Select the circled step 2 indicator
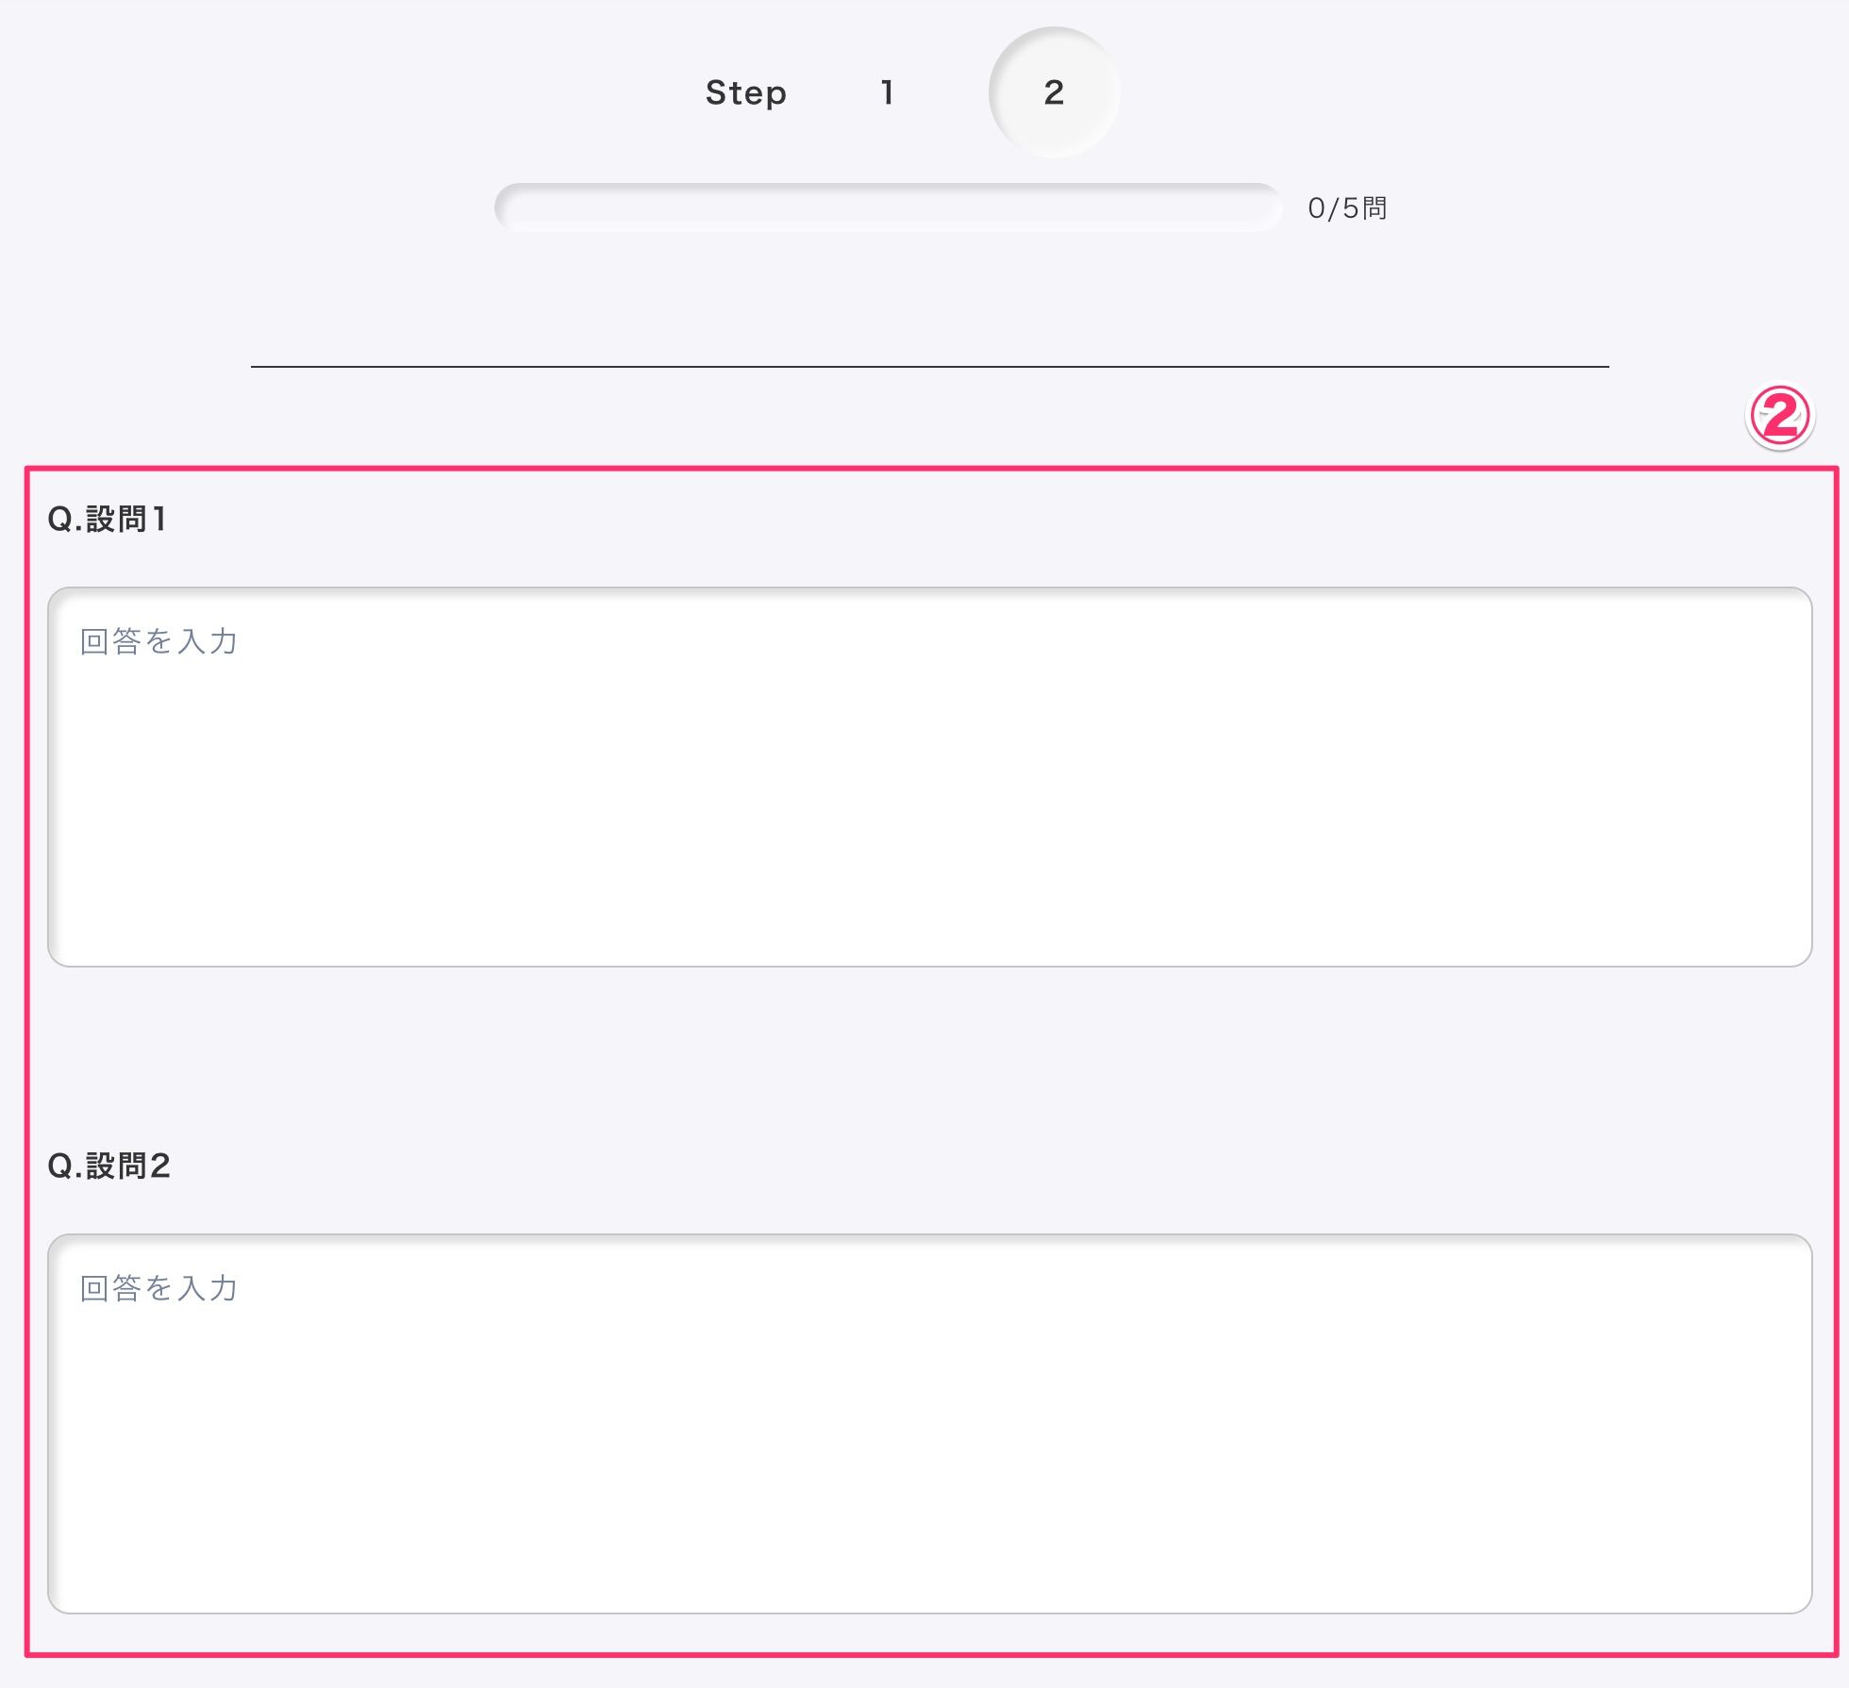This screenshot has height=1688, width=1849. [x=1054, y=92]
